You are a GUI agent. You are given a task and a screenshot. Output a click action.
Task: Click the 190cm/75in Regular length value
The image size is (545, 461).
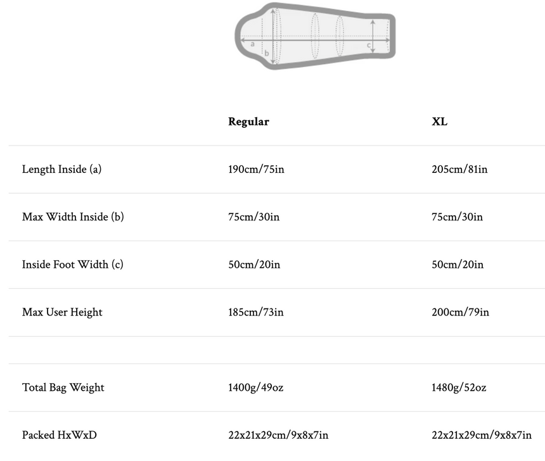coord(256,169)
